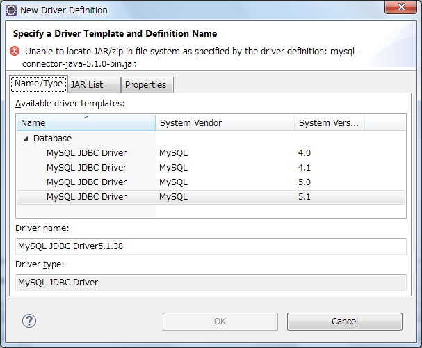
Task: Sort by the System Vendor column header
Action: (x=225, y=122)
